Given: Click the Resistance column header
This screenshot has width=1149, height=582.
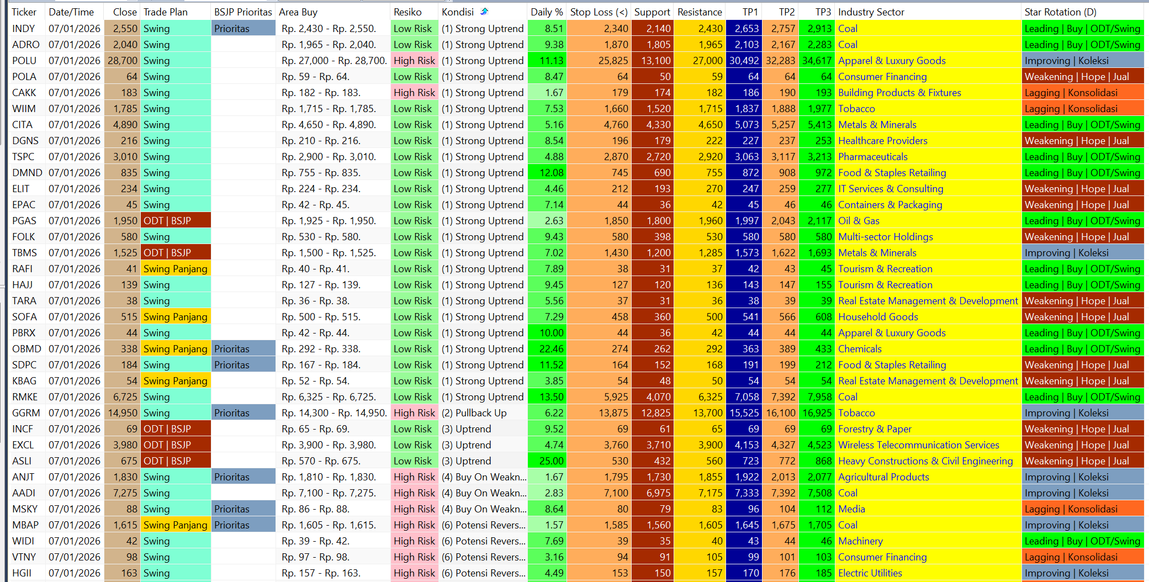Looking at the screenshot, I should coord(700,12).
